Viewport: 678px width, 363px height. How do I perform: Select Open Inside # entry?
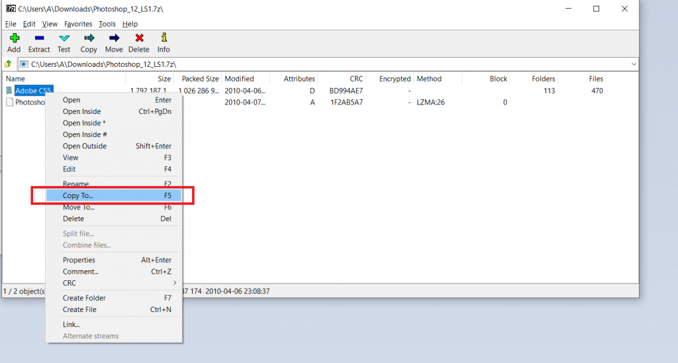(x=114, y=134)
